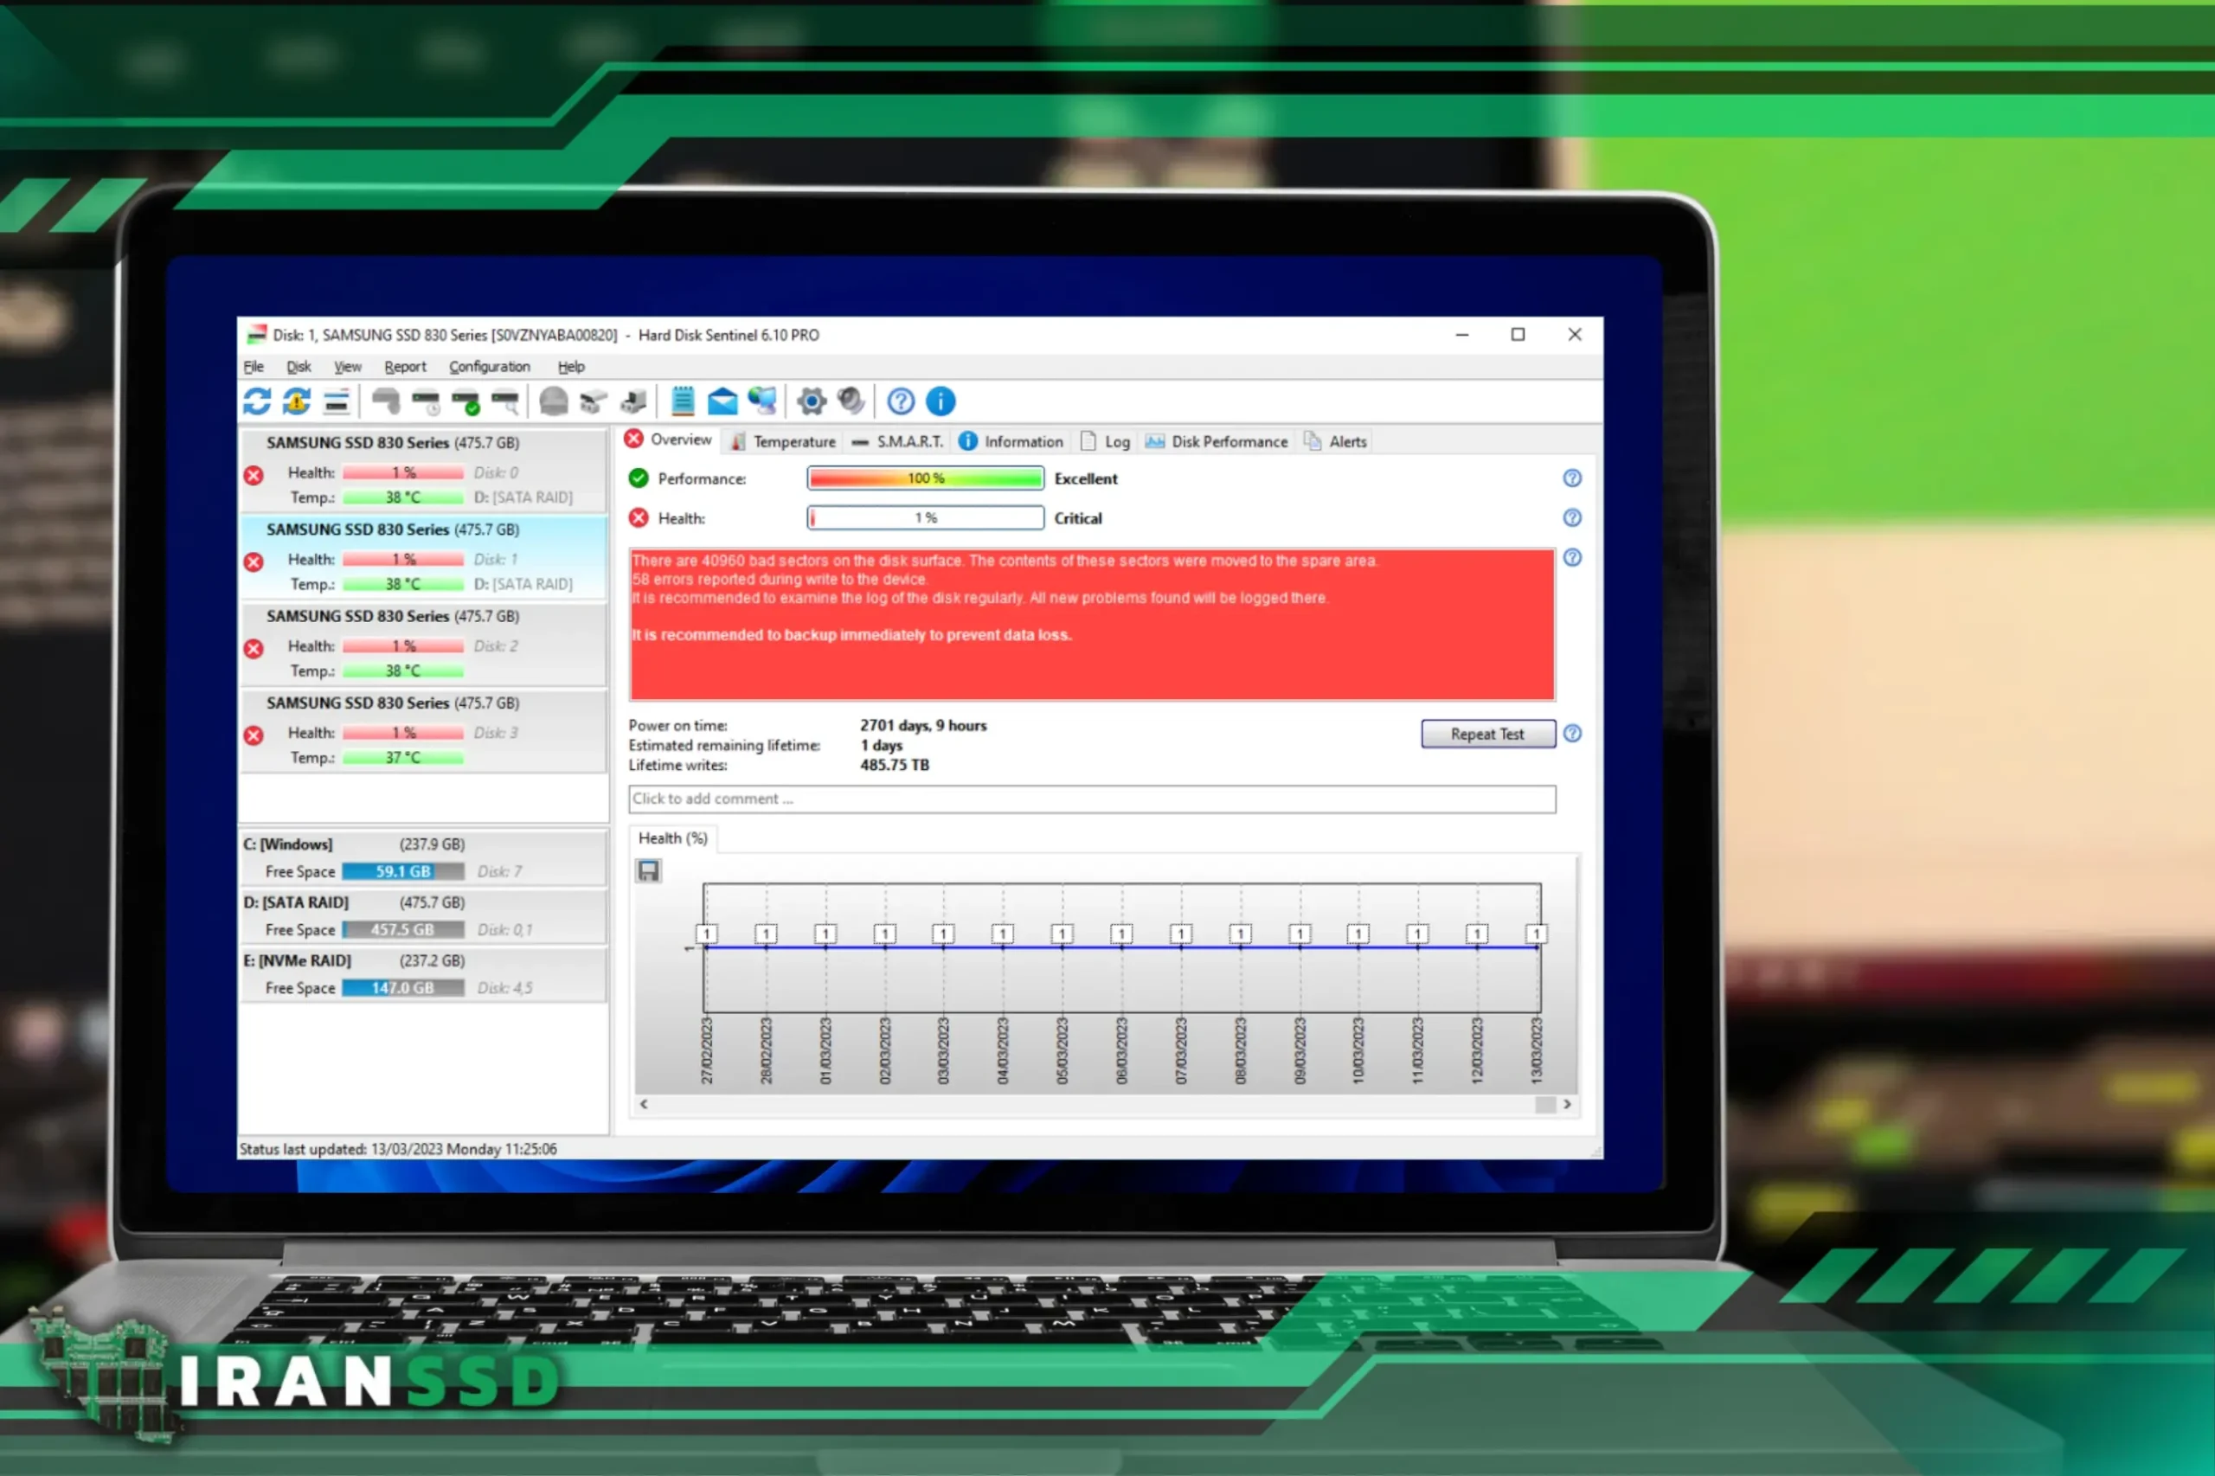The width and height of the screenshot is (2215, 1476).
Task: Click the question mark help toolbar icon
Action: click(x=901, y=402)
